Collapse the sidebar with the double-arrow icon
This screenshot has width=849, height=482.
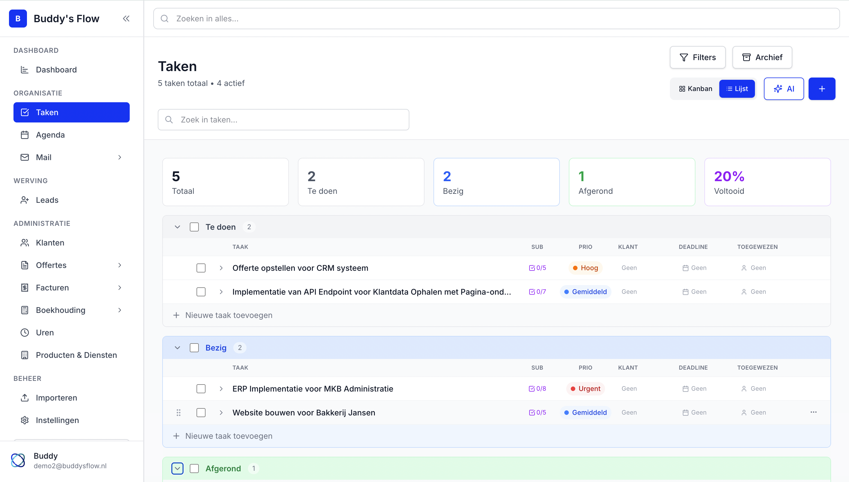click(126, 19)
